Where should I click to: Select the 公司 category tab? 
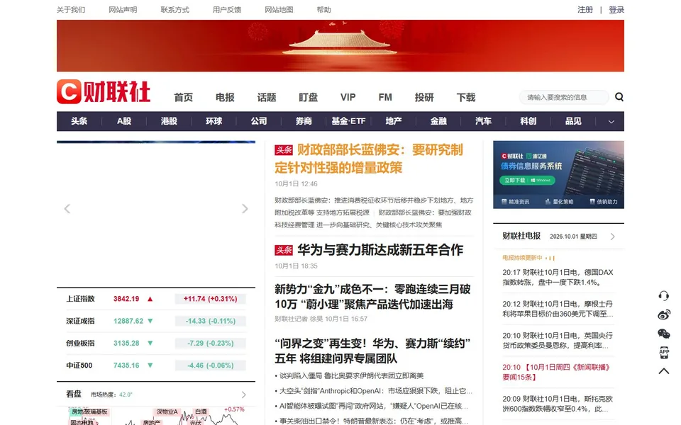click(259, 121)
